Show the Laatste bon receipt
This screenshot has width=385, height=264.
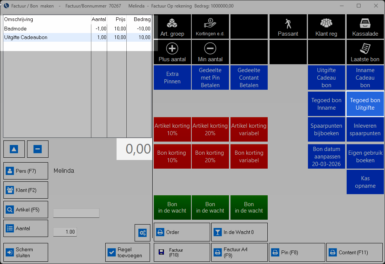365,53
